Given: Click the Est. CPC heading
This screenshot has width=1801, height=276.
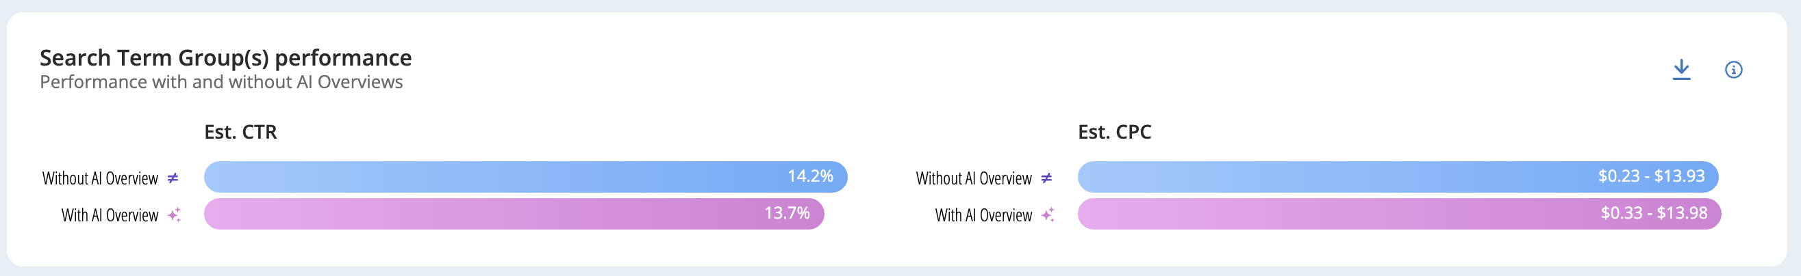Looking at the screenshot, I should [1114, 133].
